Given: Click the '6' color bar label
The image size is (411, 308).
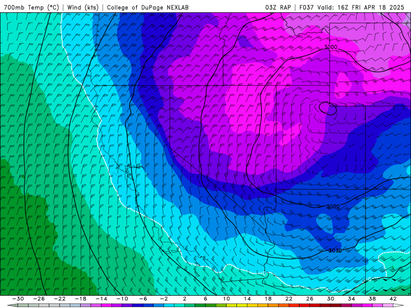Looking at the screenshot, I should (206, 299).
